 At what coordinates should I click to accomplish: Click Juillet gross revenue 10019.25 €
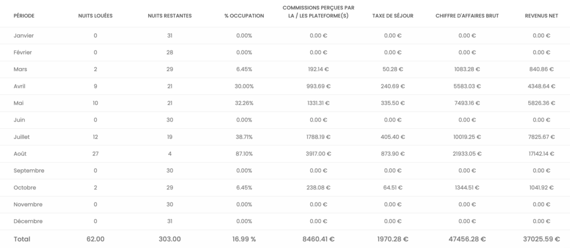[x=467, y=137]
